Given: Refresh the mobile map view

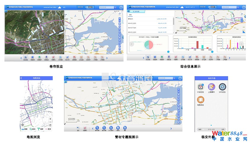Looking at the screenshot, I should pos(50,126).
